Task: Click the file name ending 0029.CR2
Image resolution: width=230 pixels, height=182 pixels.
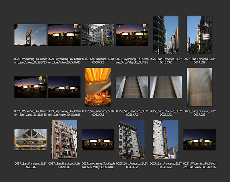Action: point(64,165)
